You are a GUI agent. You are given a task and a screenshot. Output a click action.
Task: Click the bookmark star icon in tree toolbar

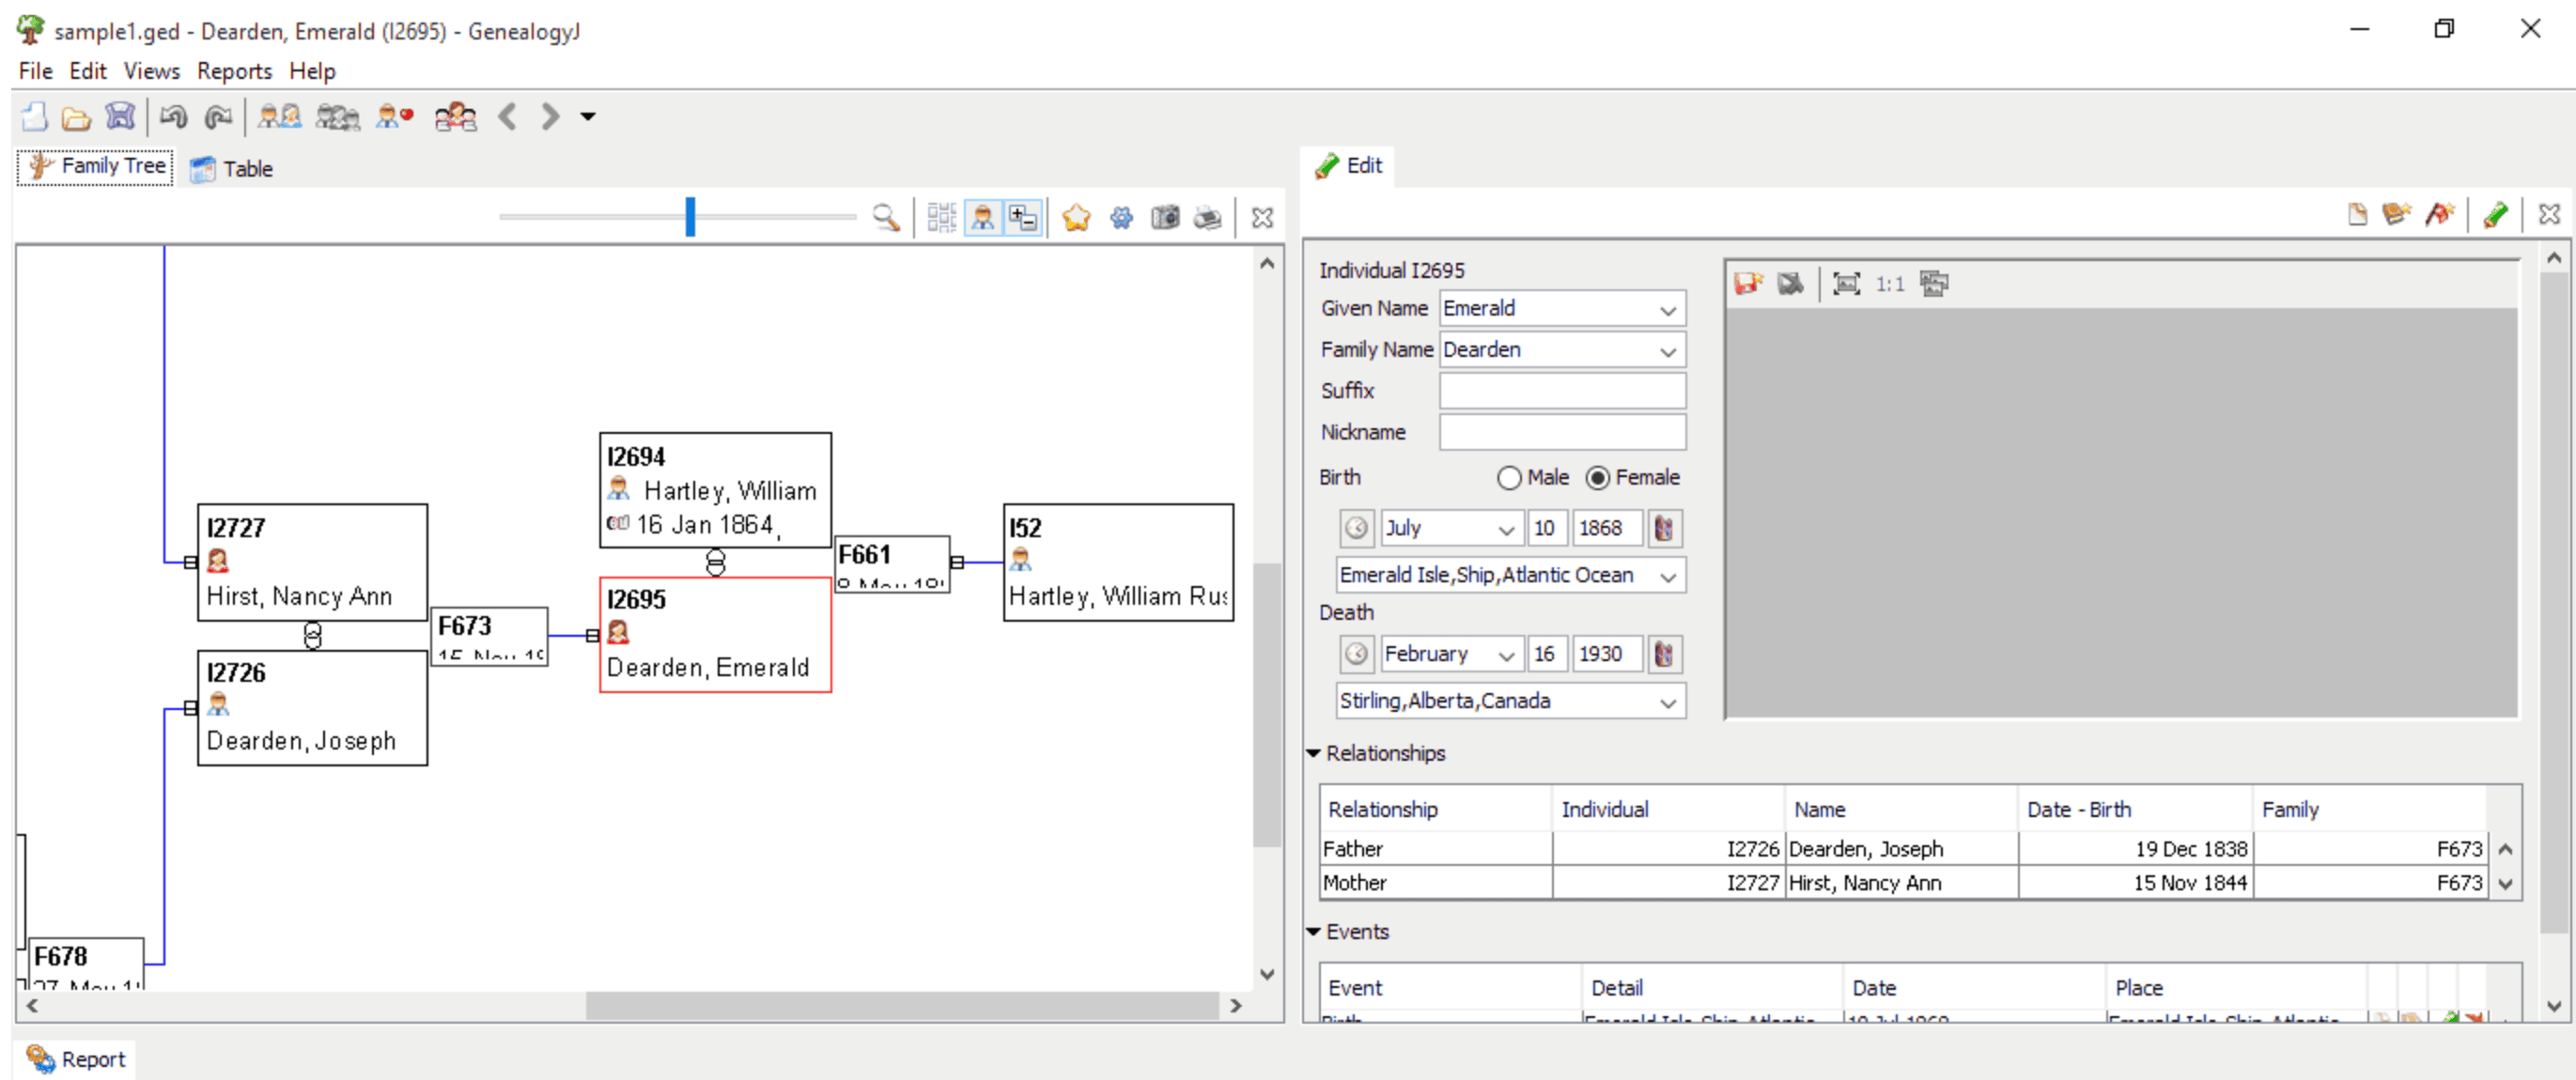(x=1076, y=217)
